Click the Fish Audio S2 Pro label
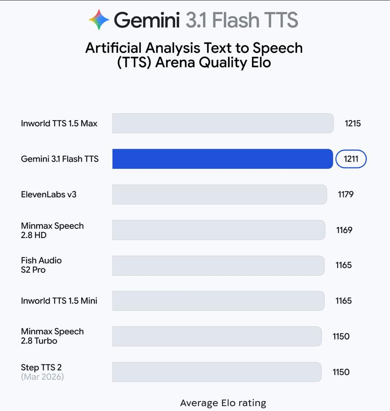 point(41,265)
